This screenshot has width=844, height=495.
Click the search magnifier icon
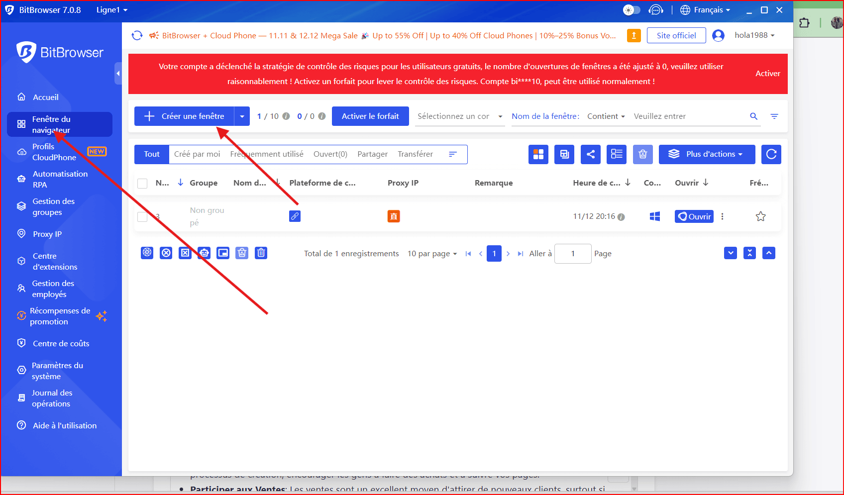753,116
